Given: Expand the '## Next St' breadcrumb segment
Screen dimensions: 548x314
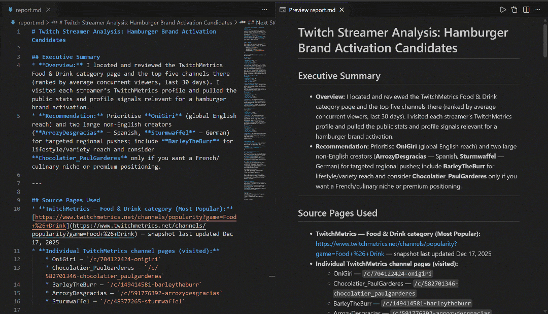Looking at the screenshot, I should click(x=265, y=22).
